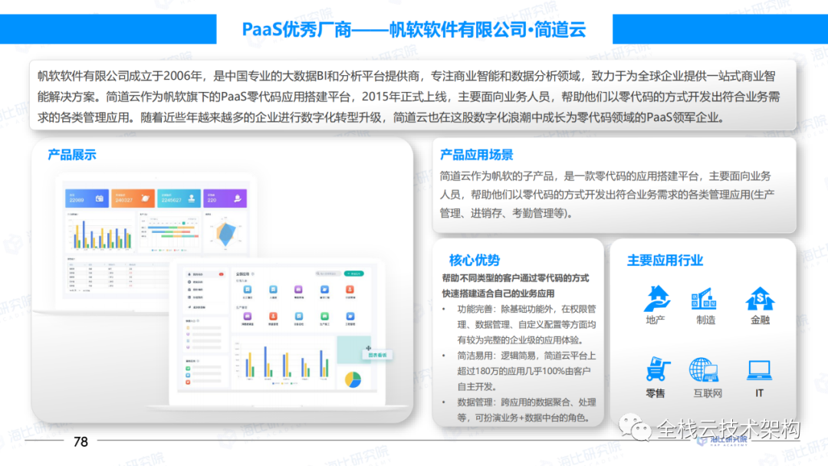Click the 主要应用行业 heading
Viewport: 828px width, 466px height.
click(665, 260)
